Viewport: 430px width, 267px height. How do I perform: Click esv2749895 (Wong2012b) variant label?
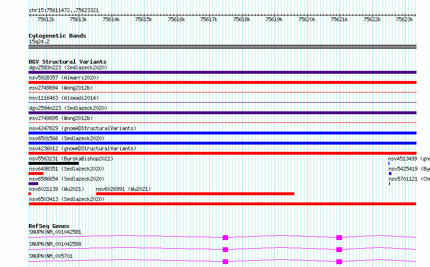pos(61,118)
